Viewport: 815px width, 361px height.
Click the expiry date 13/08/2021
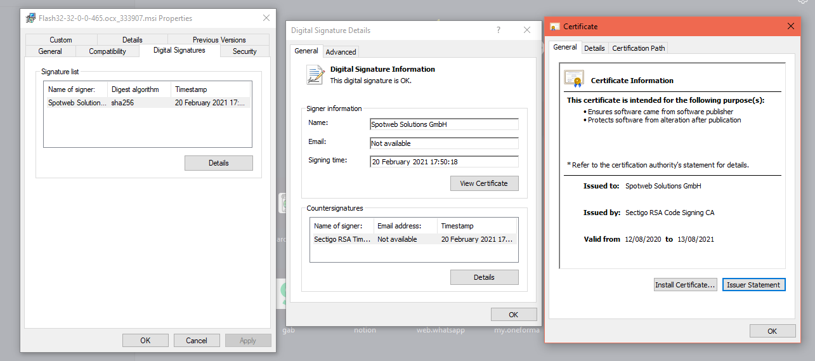tap(696, 239)
